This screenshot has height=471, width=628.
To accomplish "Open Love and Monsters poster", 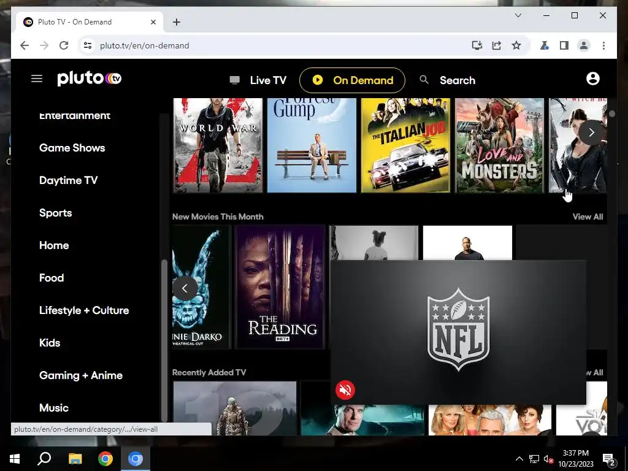I will [499, 145].
